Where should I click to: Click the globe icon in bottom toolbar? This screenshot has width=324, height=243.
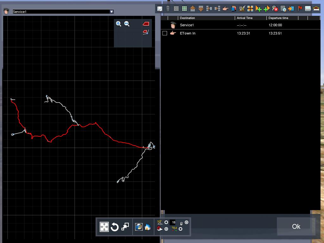139,227
